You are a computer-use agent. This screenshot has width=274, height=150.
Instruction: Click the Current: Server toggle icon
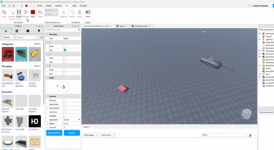12,12
